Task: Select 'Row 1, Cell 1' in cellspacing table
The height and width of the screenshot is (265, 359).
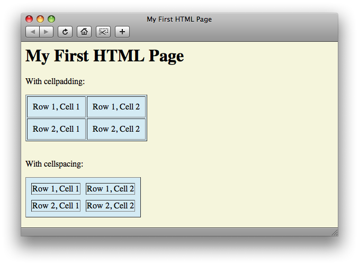Action: 56,189
